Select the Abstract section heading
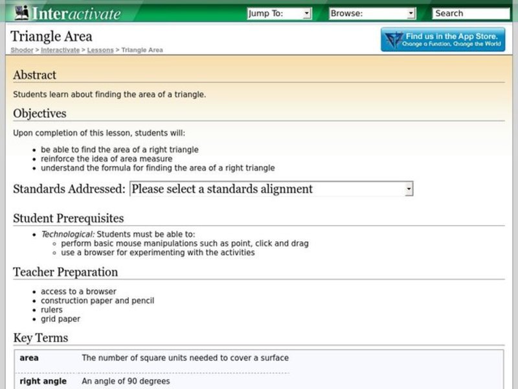This screenshot has width=518, height=389. coord(35,75)
